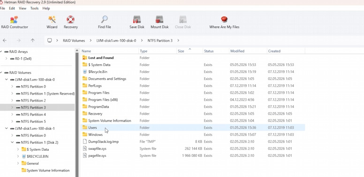Image resolution: width=364 pixels, height=177 pixels.
Task: Open the Lost and Found folder
Action: (x=101, y=58)
